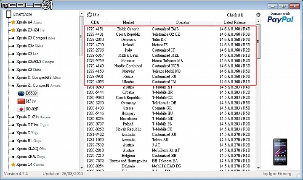Open the settings gear icon

258,15
